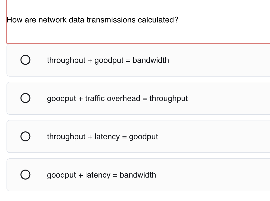
Task: Click the answer text 'throughput + goodput = bandwidth'
Action: tap(108, 60)
